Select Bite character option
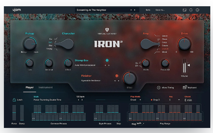 (50, 46)
